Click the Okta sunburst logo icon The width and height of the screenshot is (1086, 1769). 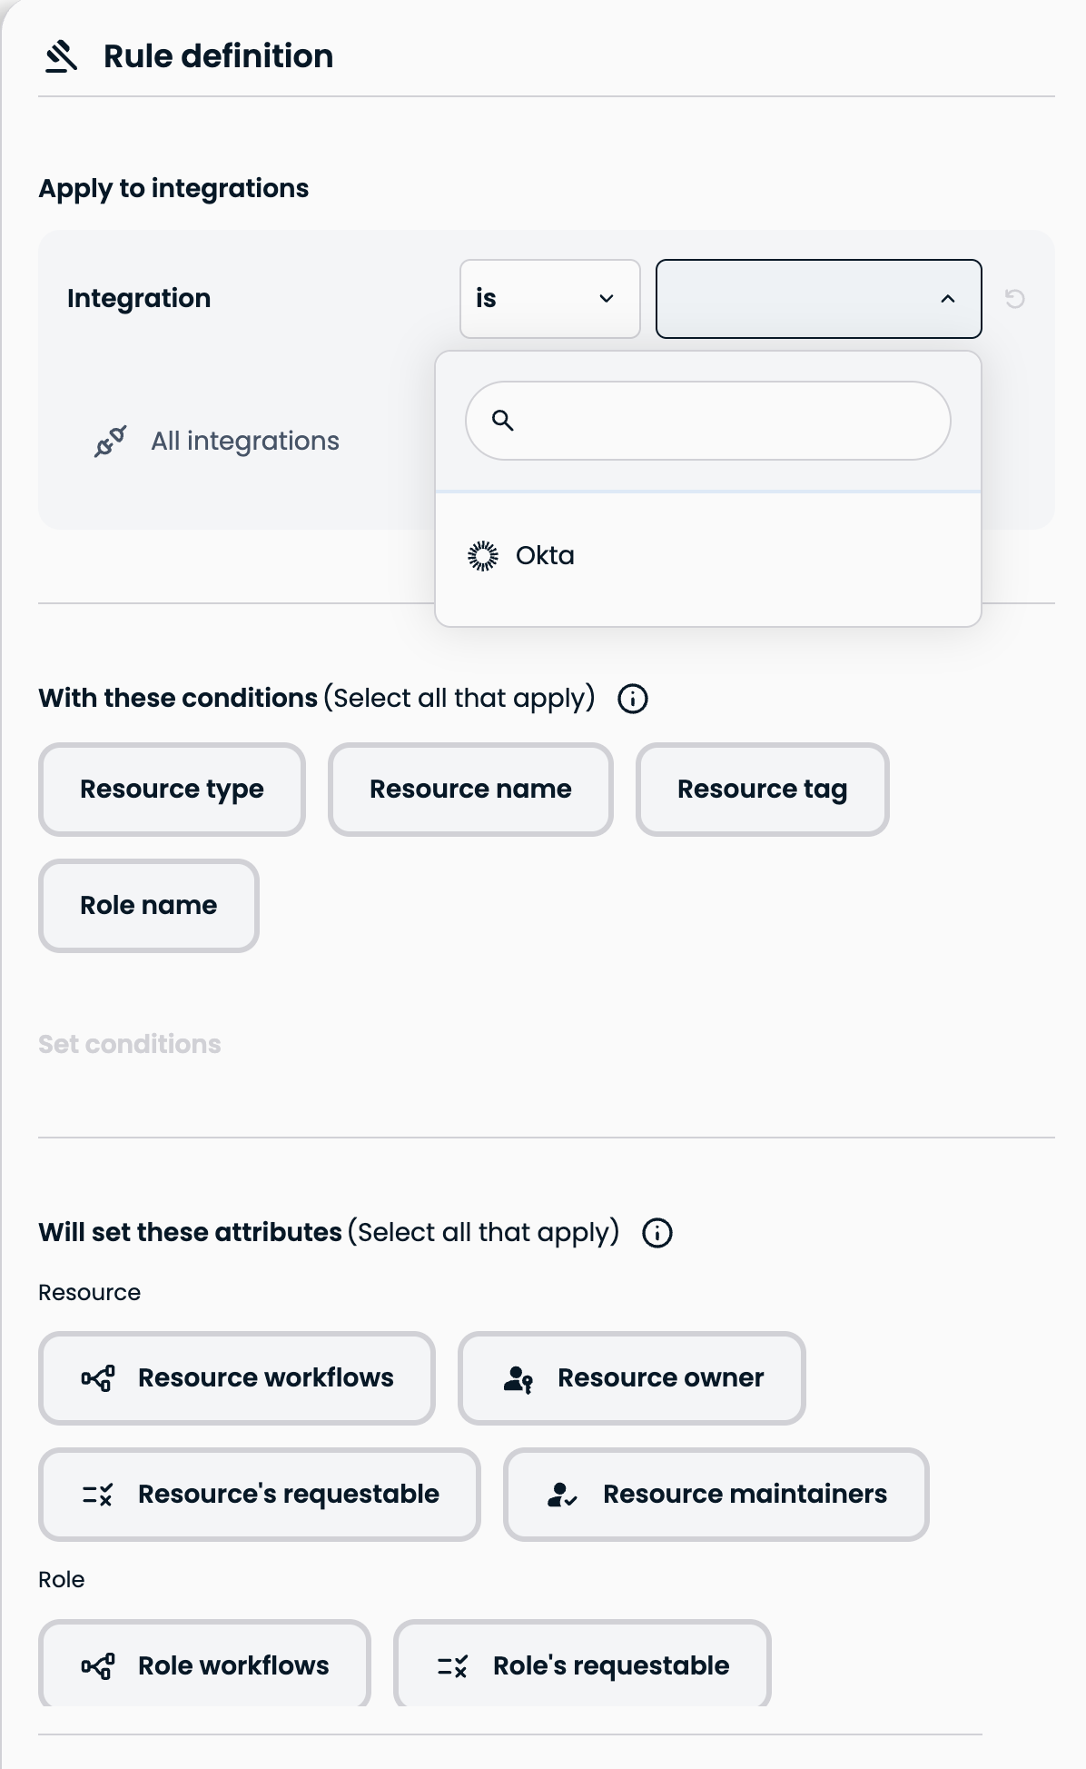(x=483, y=555)
